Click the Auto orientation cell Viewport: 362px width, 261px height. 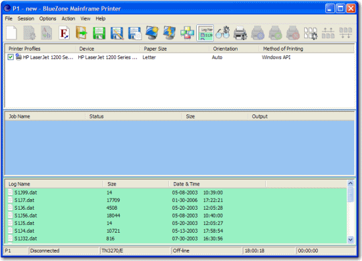217,57
